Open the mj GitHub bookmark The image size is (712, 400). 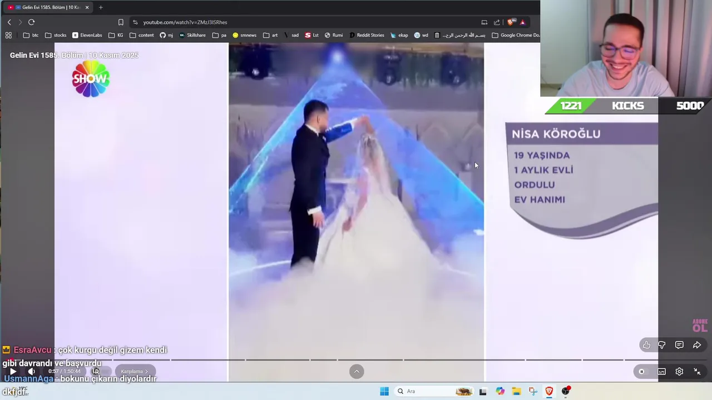coord(166,35)
